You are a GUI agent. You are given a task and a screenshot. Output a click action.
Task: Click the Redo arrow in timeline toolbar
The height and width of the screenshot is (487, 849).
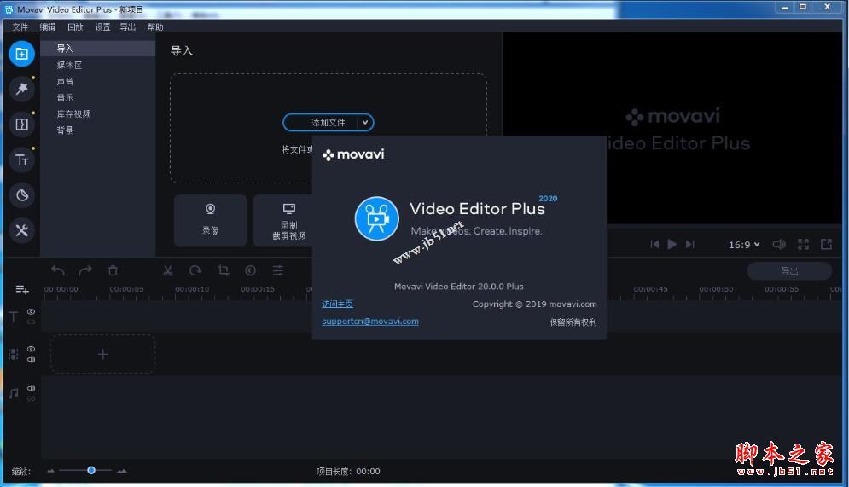point(85,270)
